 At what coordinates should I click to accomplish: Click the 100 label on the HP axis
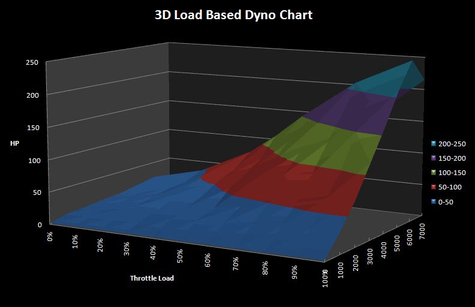(32, 159)
